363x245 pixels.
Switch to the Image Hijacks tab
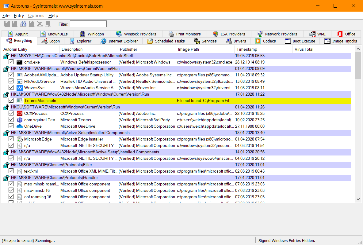click(x=341, y=41)
